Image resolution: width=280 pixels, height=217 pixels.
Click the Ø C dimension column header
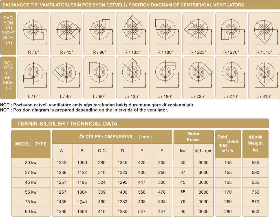(102, 151)
